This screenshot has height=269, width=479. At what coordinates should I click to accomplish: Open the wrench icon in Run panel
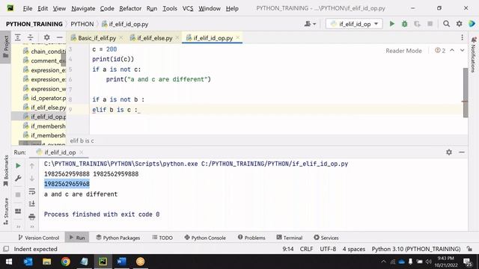click(x=18, y=178)
